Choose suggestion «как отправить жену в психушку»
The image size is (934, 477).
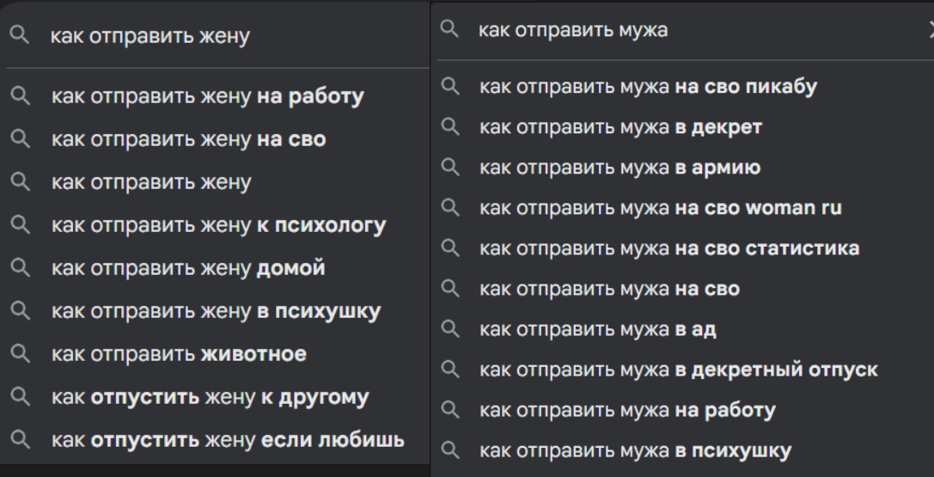click(x=216, y=311)
